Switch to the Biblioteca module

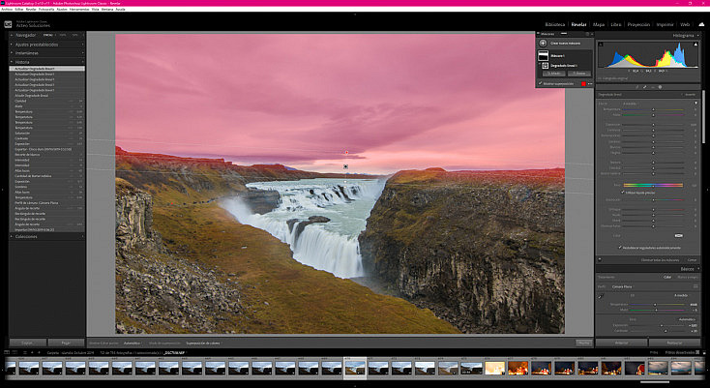554,24
